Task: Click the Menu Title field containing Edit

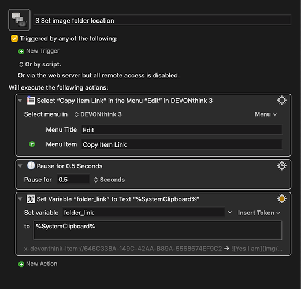Action: 181,130
